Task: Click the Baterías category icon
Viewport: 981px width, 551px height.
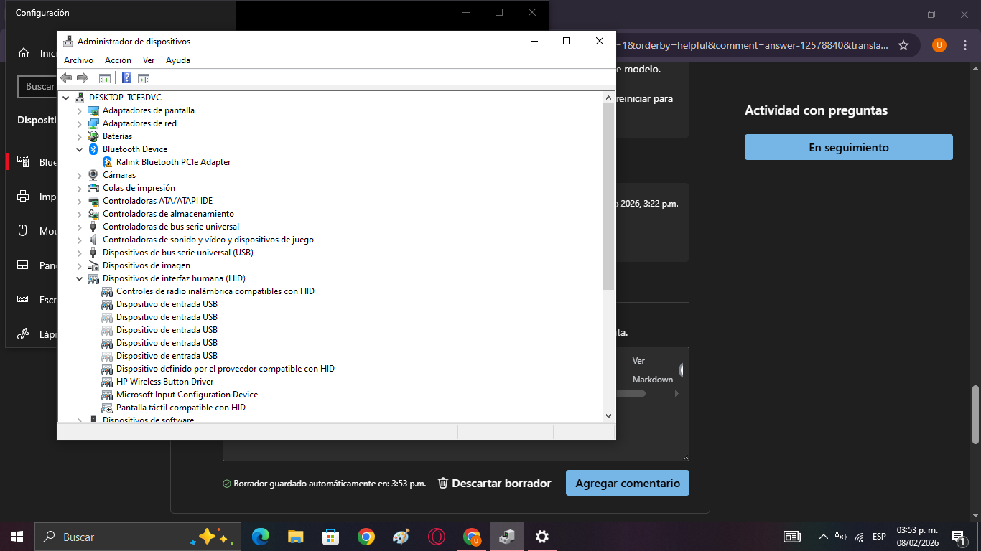Action: tap(93, 136)
